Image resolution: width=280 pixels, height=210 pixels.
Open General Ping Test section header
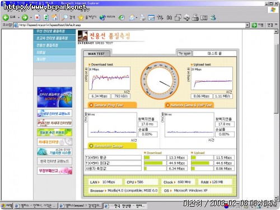112,105
